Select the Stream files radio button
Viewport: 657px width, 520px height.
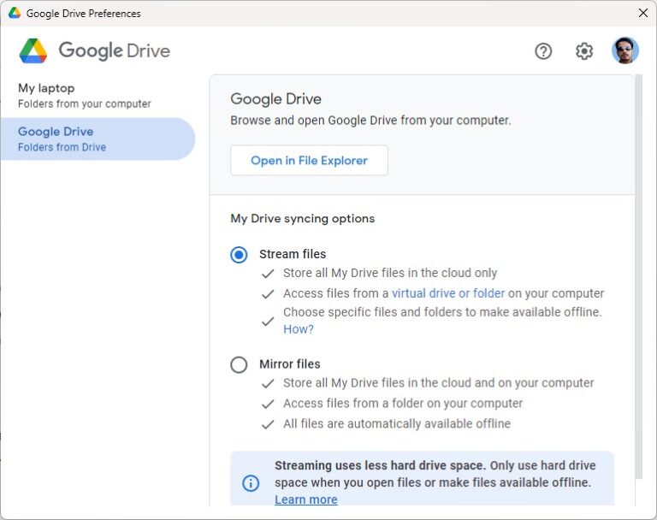[x=239, y=254]
